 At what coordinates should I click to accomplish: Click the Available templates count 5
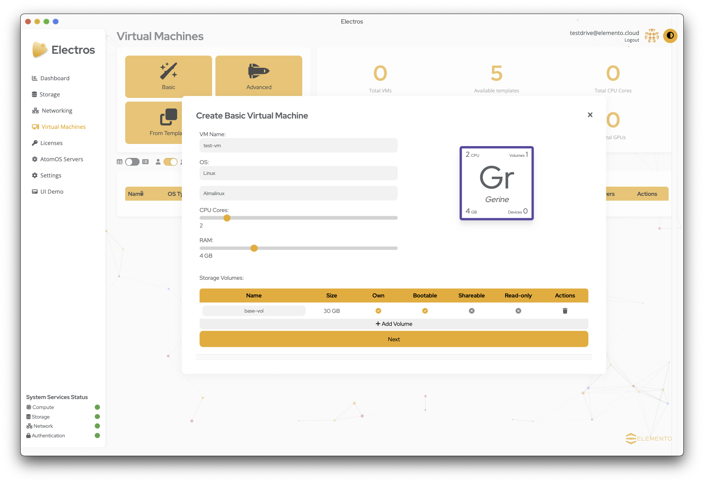[x=496, y=73]
